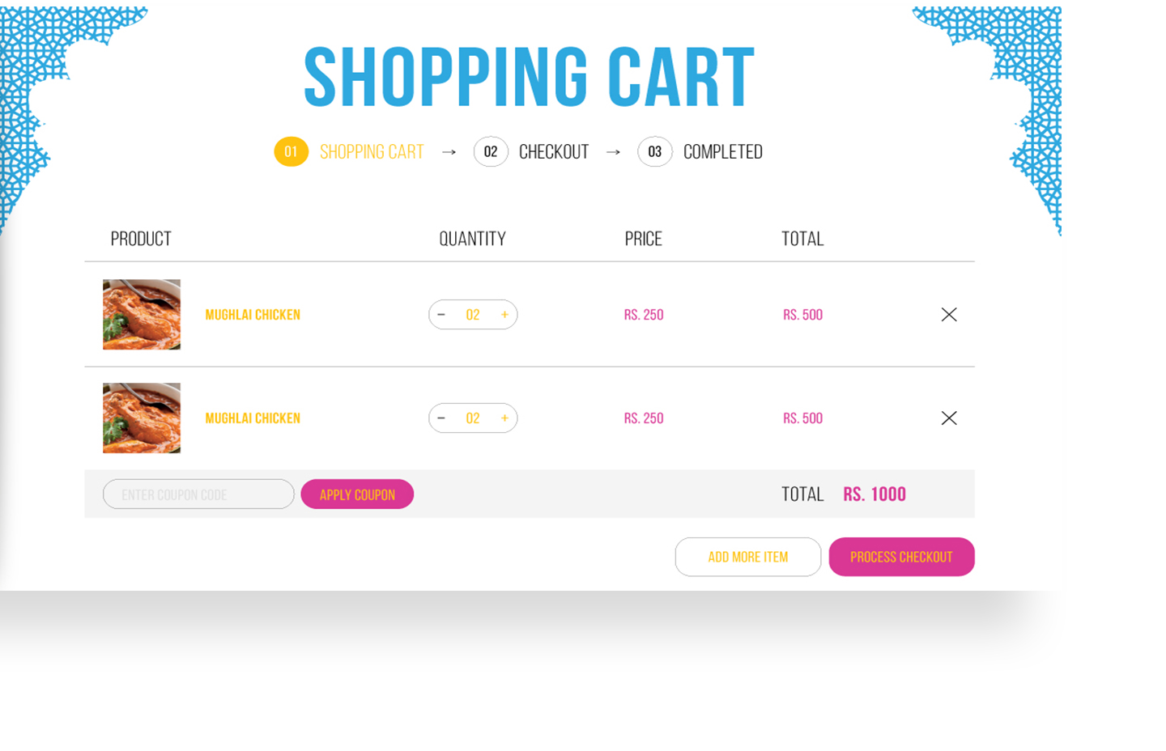Remove first Mughlai Chicken row with X
This screenshot has height=751, width=1166.
tap(949, 315)
